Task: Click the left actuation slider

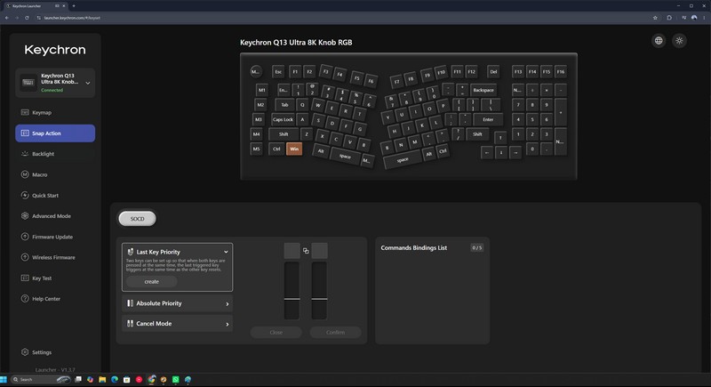Action: click(x=292, y=290)
